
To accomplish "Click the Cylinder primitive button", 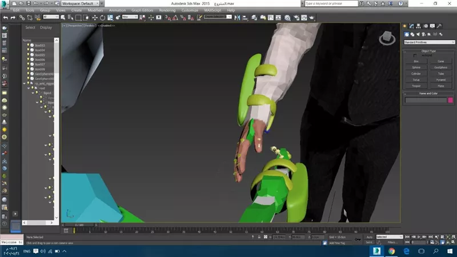I will (416, 74).
